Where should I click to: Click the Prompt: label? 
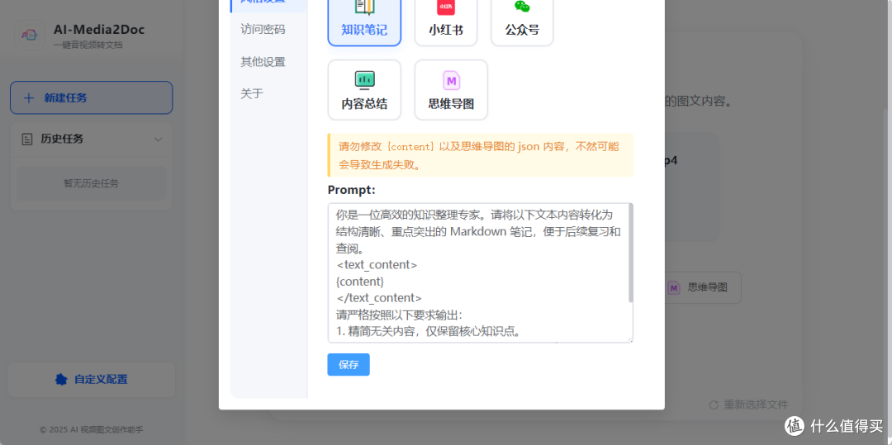coord(352,190)
